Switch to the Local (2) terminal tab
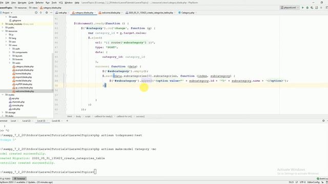This screenshot has height=184, width=328. tap(26, 121)
